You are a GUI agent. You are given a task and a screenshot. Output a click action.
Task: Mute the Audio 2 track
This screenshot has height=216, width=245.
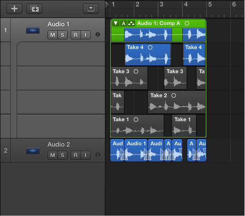click(x=52, y=155)
